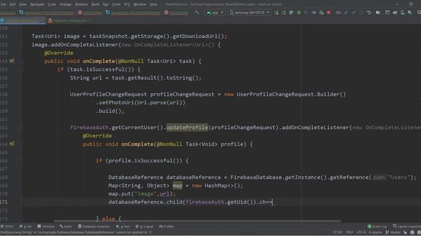The height and width of the screenshot is (236, 421).
Task: Click the override gutter icon at line 154
Action: point(12,61)
